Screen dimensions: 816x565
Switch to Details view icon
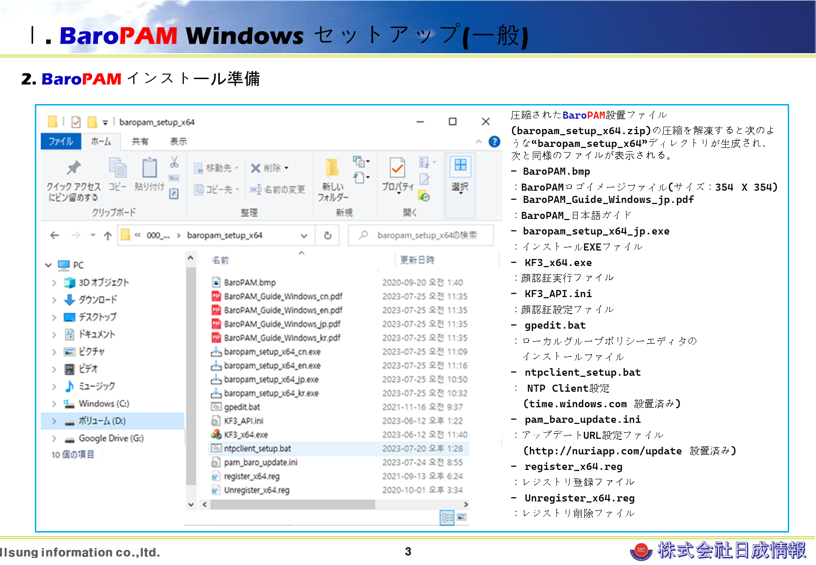coord(447,517)
